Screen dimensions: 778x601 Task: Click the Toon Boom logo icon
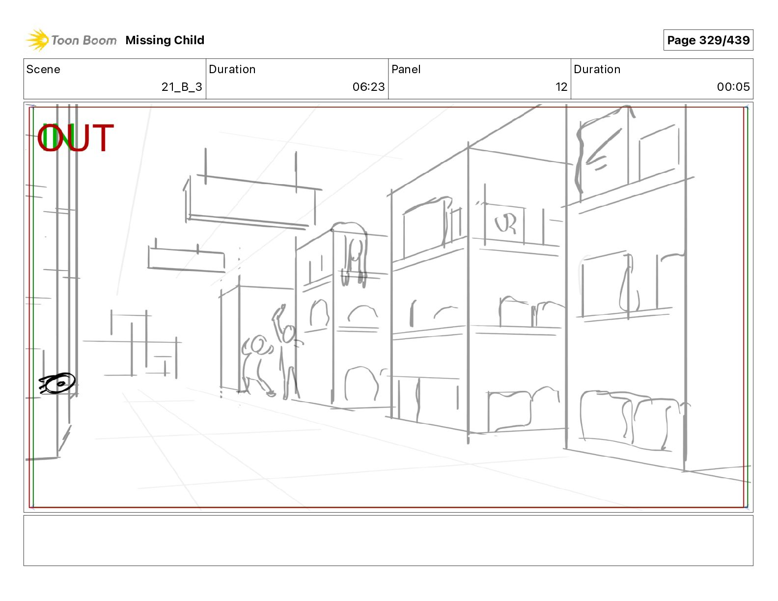(x=38, y=40)
